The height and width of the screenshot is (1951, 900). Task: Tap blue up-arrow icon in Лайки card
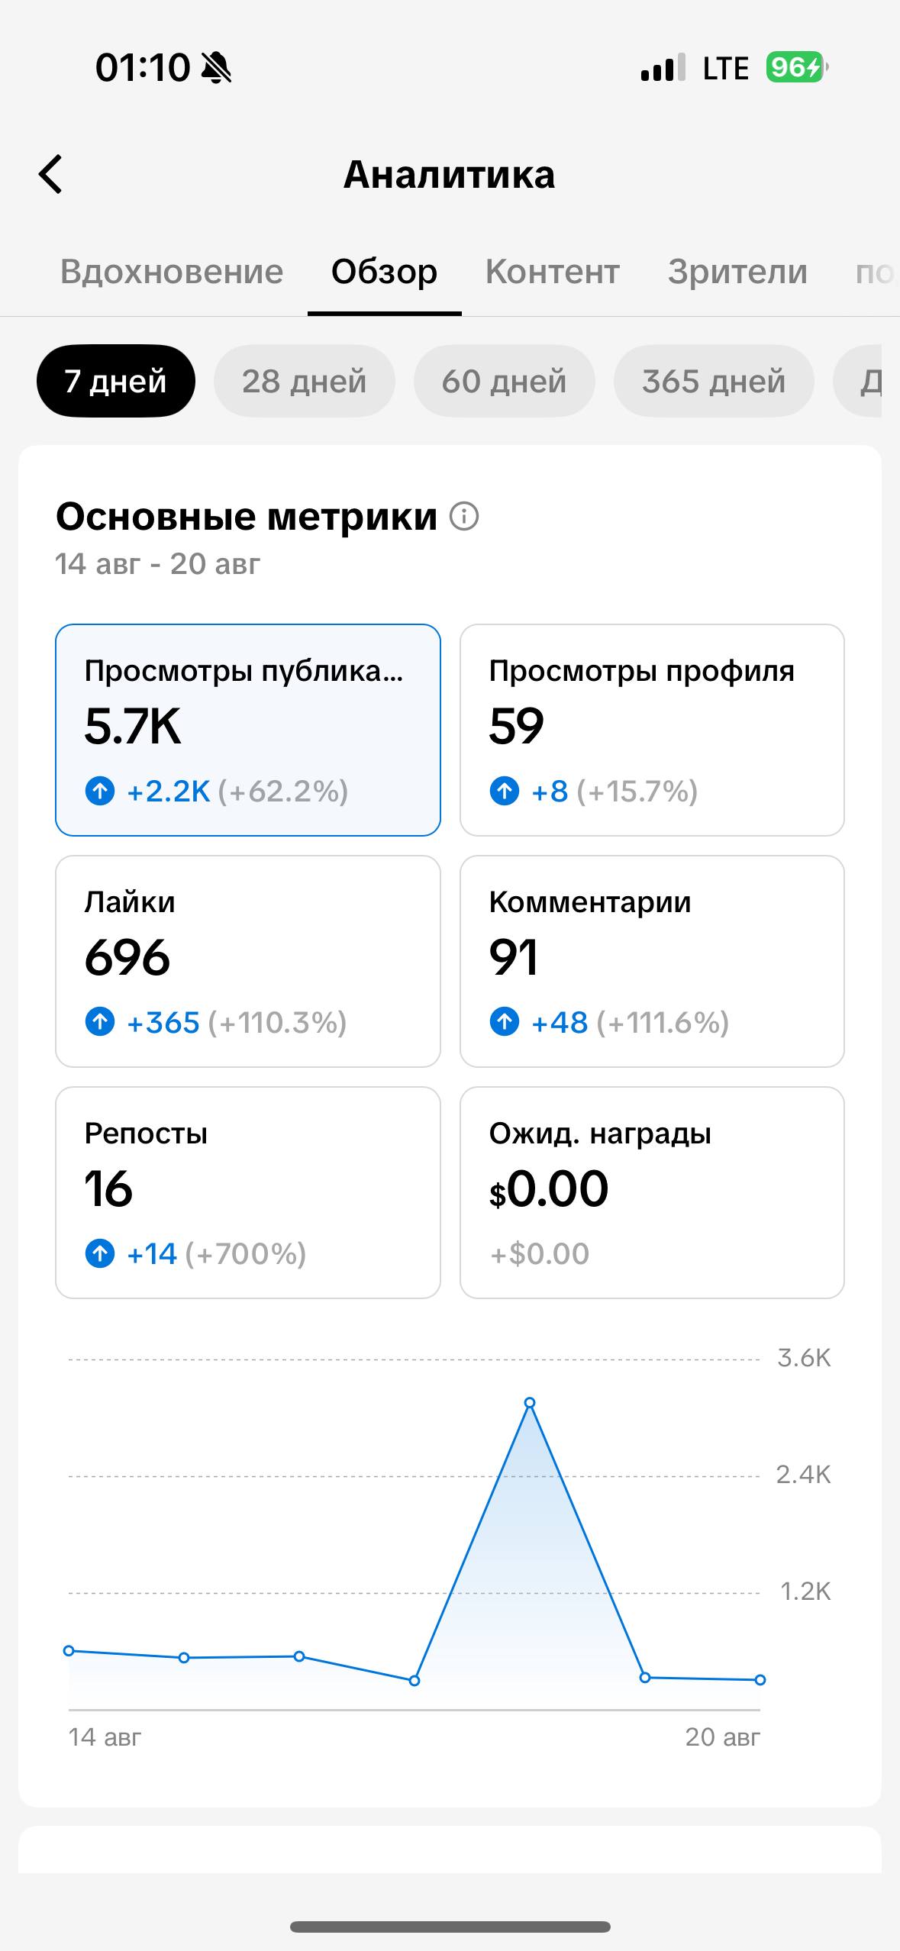pyautogui.click(x=100, y=1021)
